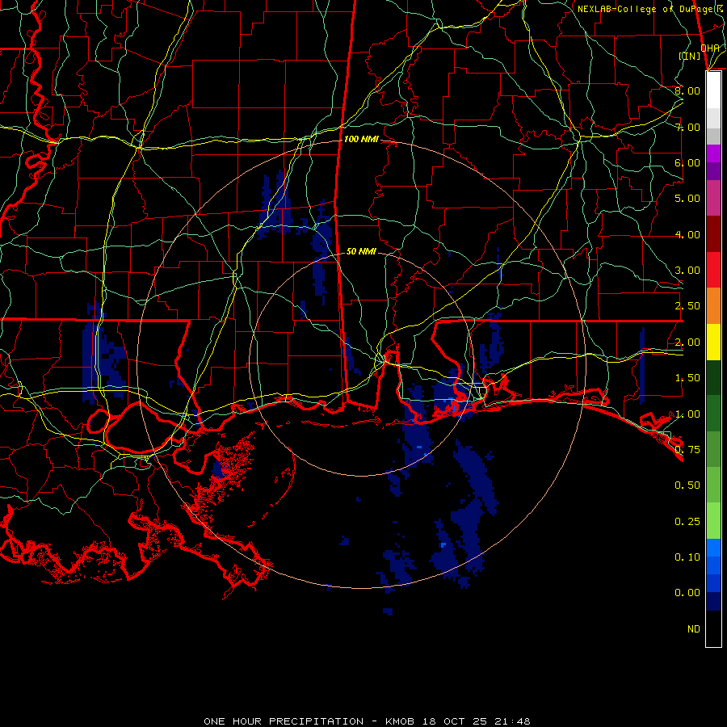The height and width of the screenshot is (727, 727).
Task: Click the 6.00 legend value
Action: click(x=687, y=162)
